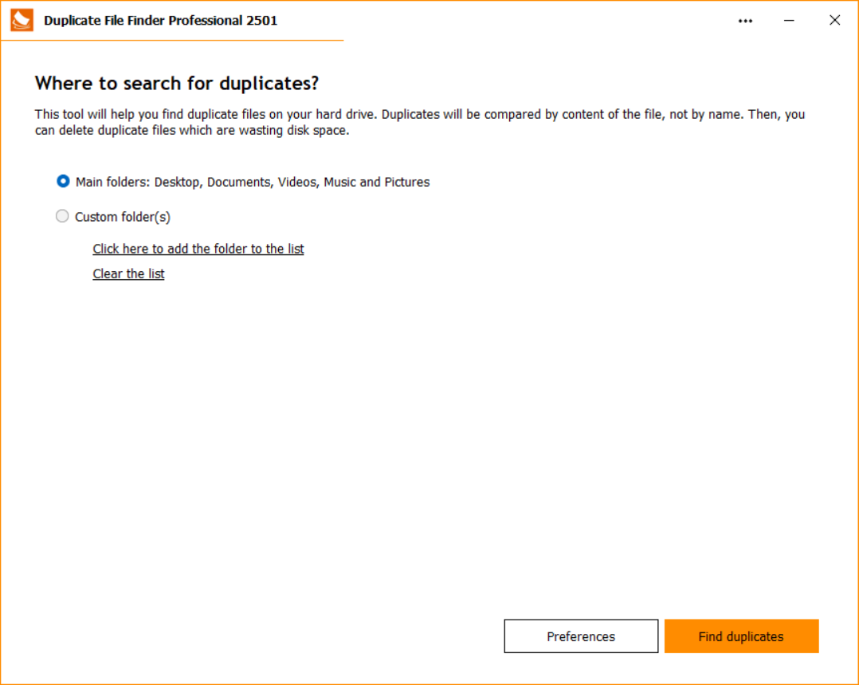Image resolution: width=859 pixels, height=685 pixels.
Task: Click the 'Where to search for duplicates?' heading
Action: 176,84
